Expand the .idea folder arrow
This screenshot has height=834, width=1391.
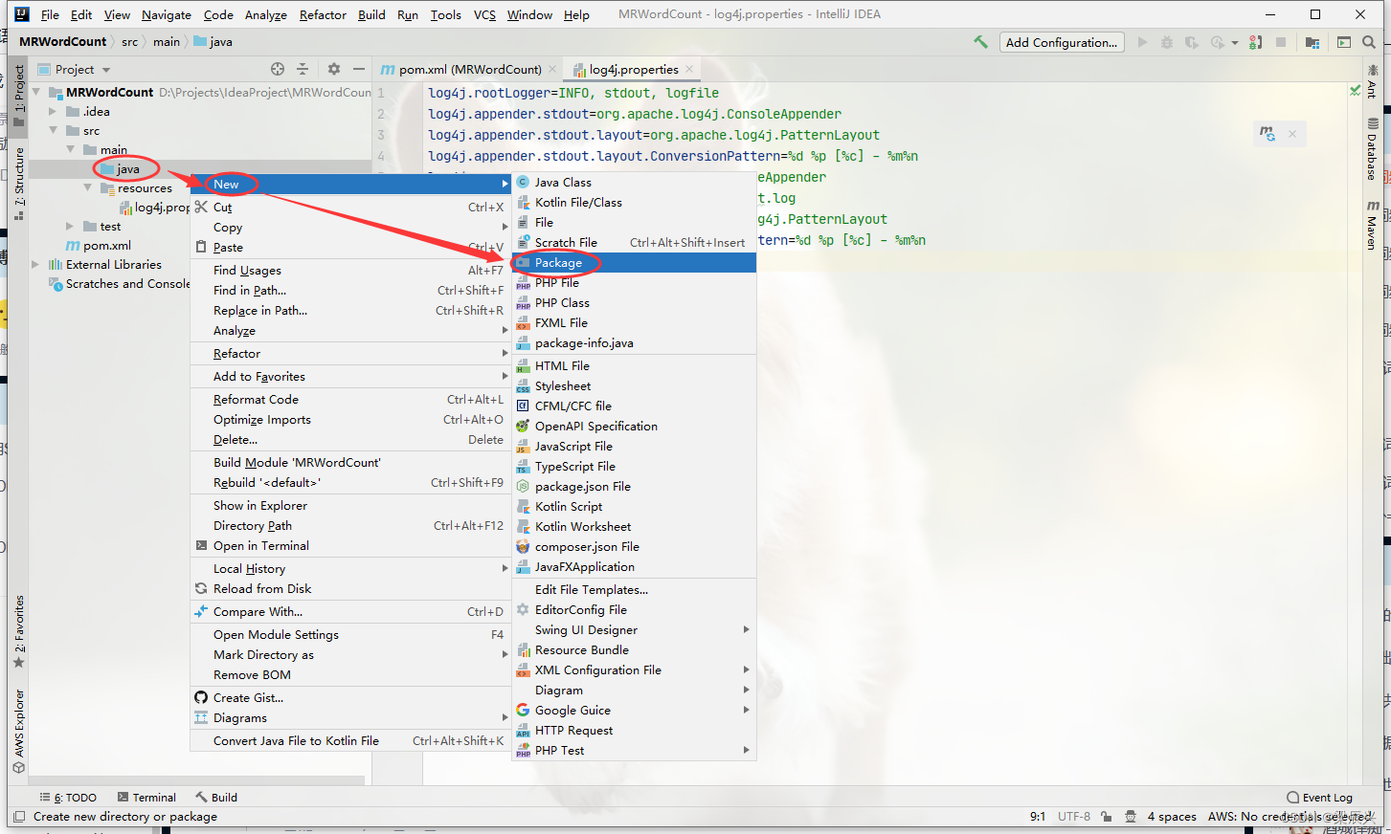point(54,111)
